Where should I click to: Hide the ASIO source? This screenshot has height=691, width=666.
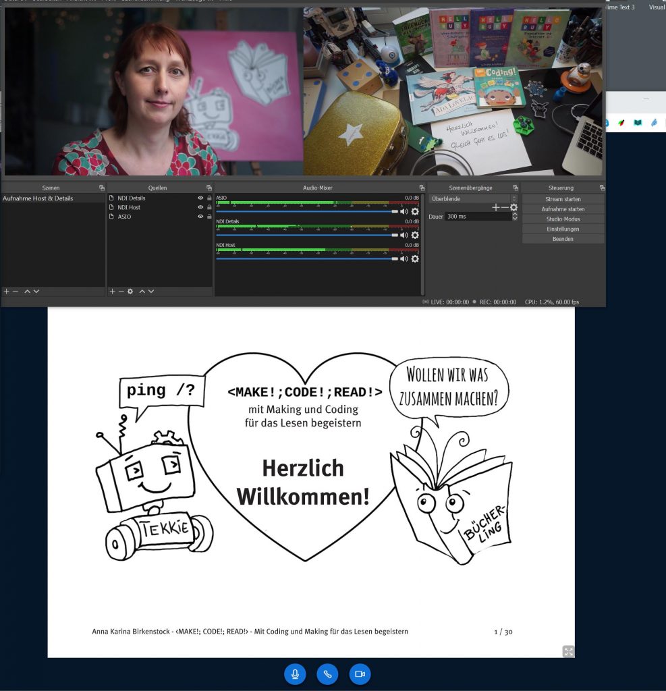coord(200,217)
